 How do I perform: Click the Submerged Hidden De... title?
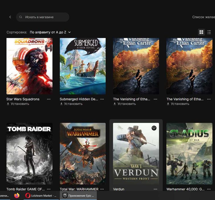(79, 99)
